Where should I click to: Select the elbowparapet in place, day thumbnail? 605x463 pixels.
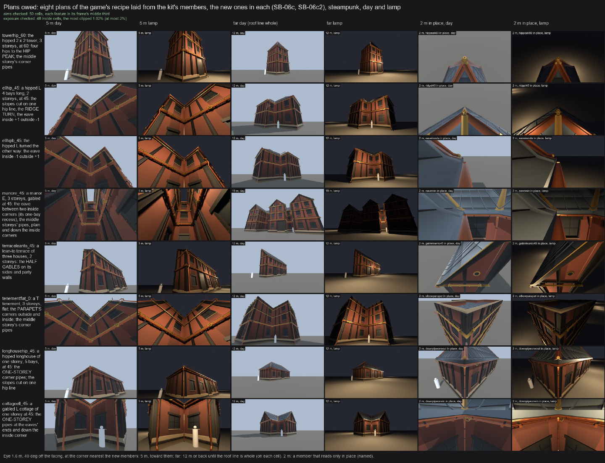465,320
